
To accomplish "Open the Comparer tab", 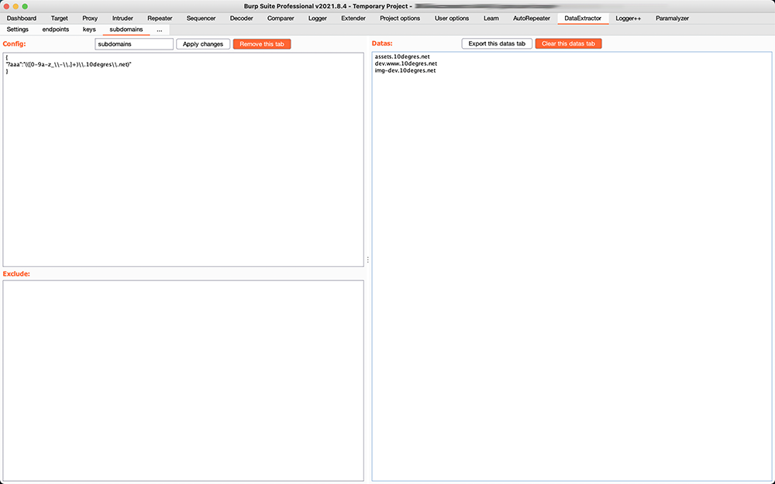I will coord(281,19).
